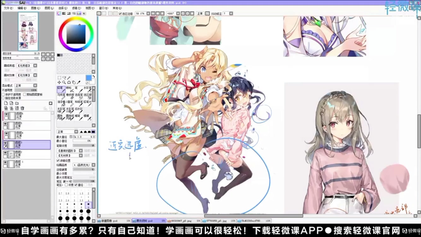Enable 剪贴图层蒙板 checkbox
The width and height of the screenshot is (421, 237).
pyautogui.click(x=25, y=94)
